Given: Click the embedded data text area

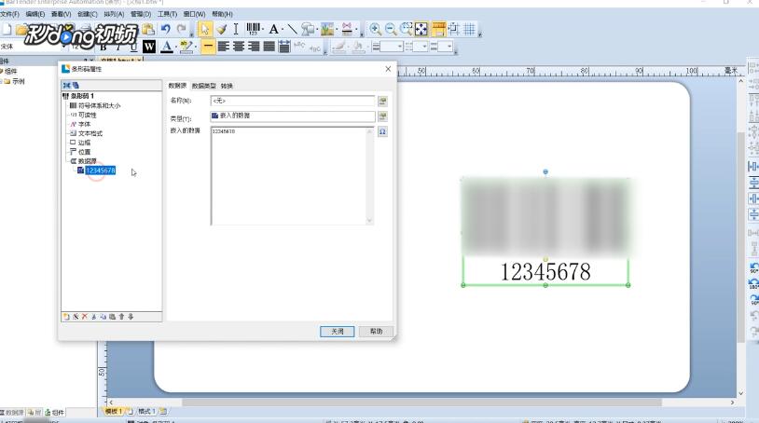Looking at the screenshot, I should 292,176.
